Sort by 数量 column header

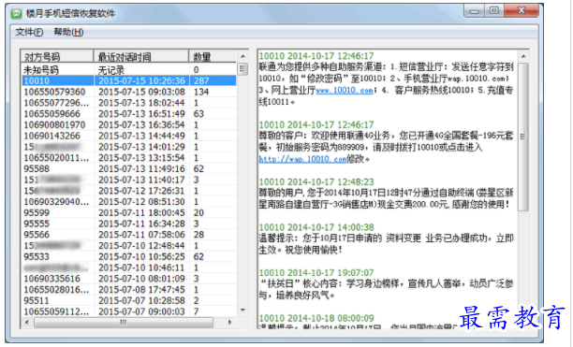(213, 56)
